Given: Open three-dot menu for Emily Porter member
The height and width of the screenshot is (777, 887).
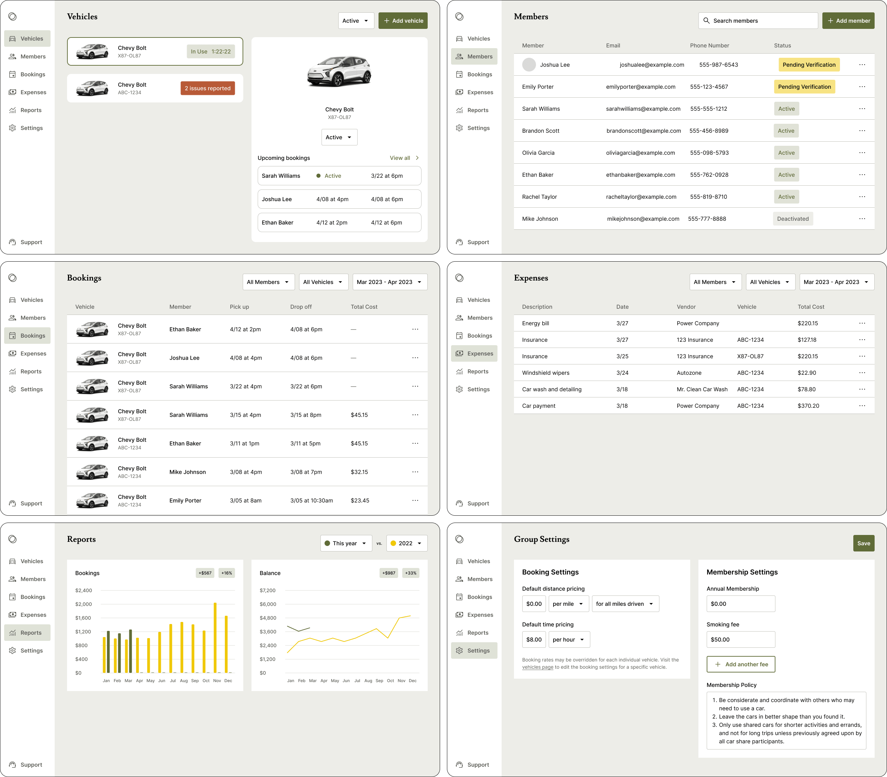Looking at the screenshot, I should pyautogui.click(x=862, y=87).
